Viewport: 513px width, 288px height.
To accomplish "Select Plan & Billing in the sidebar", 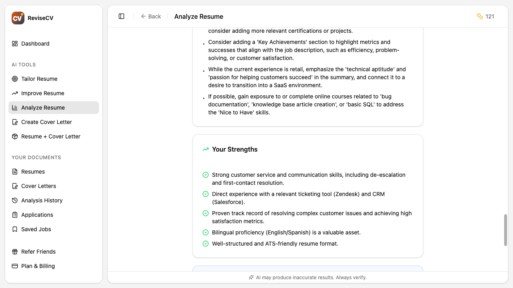I will tap(37, 266).
